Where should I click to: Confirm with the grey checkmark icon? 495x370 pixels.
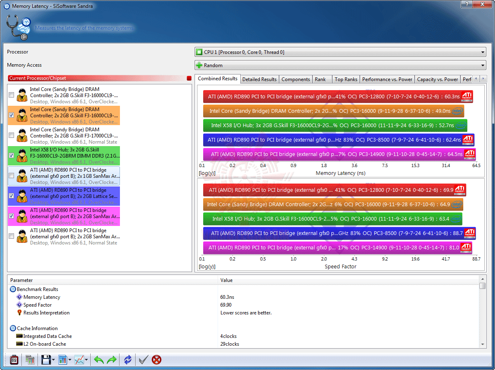point(143,360)
